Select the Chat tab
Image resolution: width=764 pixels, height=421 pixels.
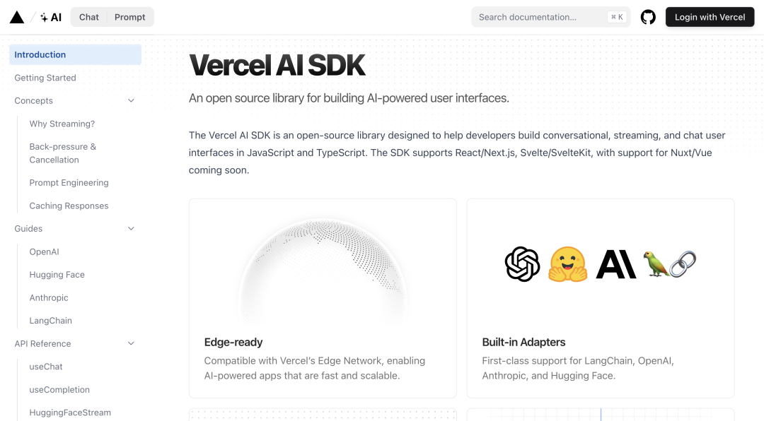[x=88, y=16]
